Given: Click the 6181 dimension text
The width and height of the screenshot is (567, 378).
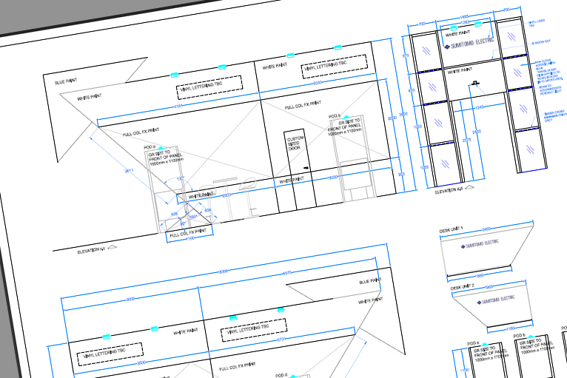Looking at the screenshot, I should click(x=178, y=107).
